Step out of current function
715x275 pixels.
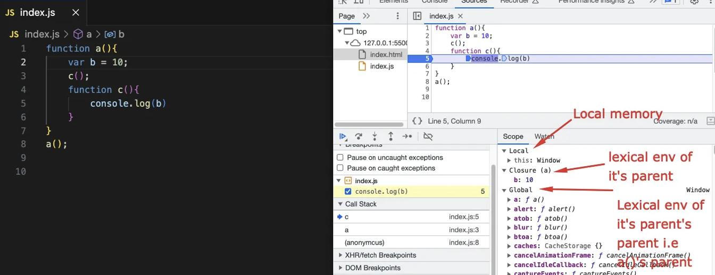(x=390, y=136)
